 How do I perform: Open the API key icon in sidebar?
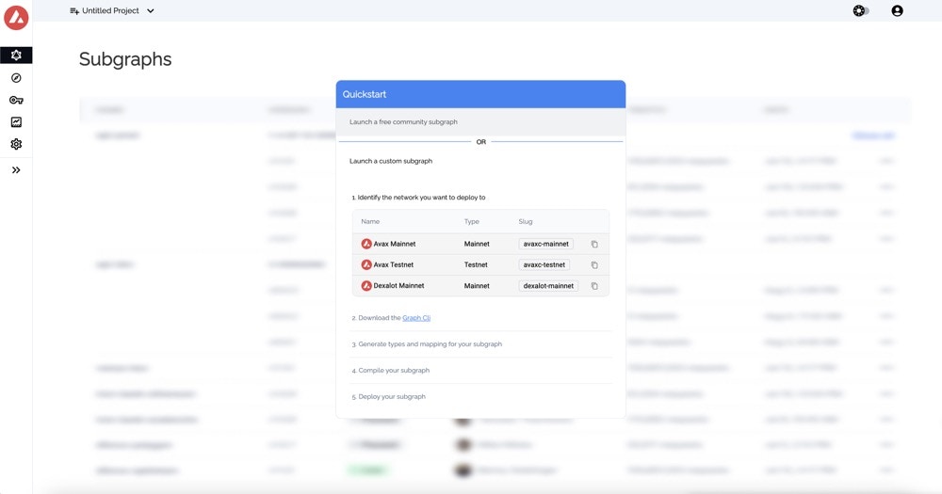(x=16, y=101)
